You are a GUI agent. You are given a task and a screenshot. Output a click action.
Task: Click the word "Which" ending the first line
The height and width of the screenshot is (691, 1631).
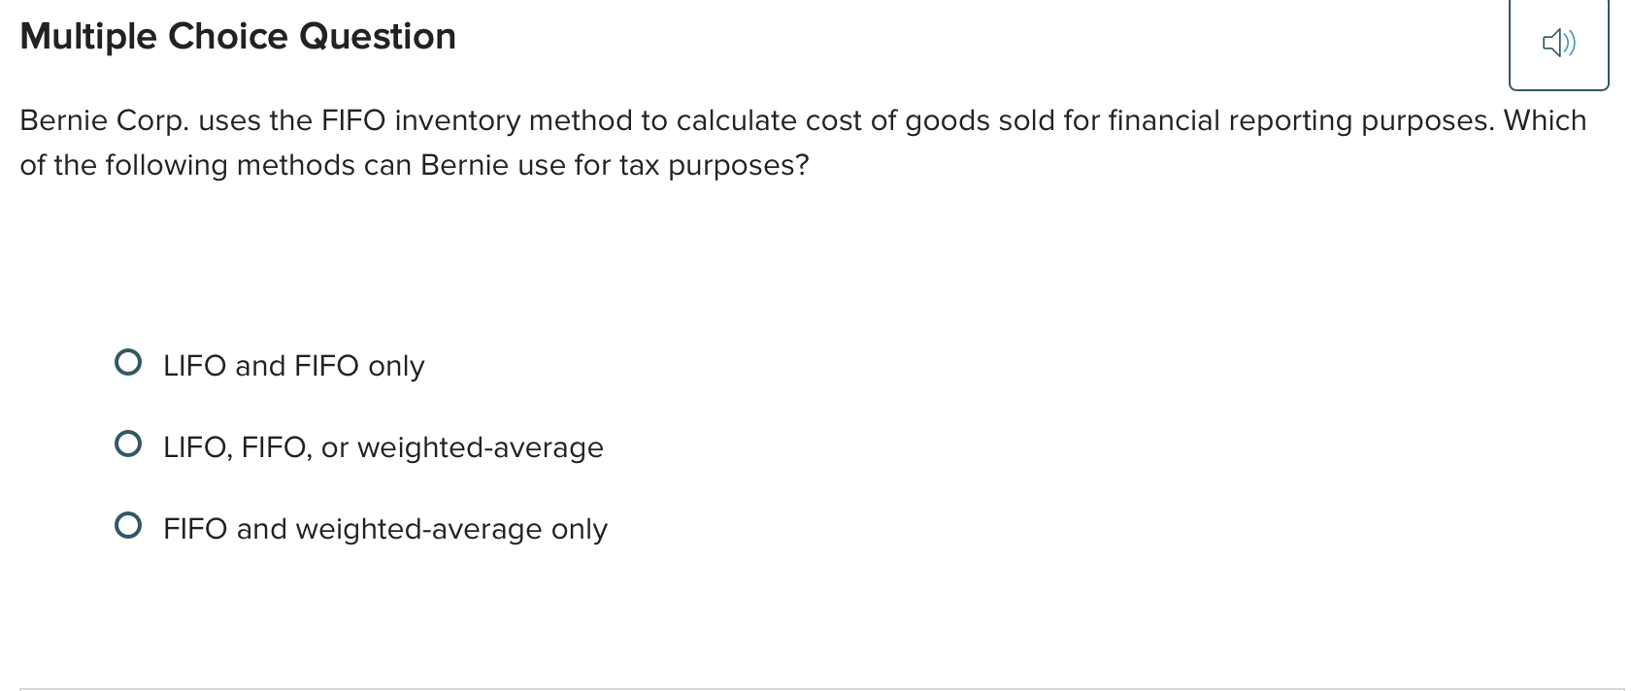point(1545,120)
